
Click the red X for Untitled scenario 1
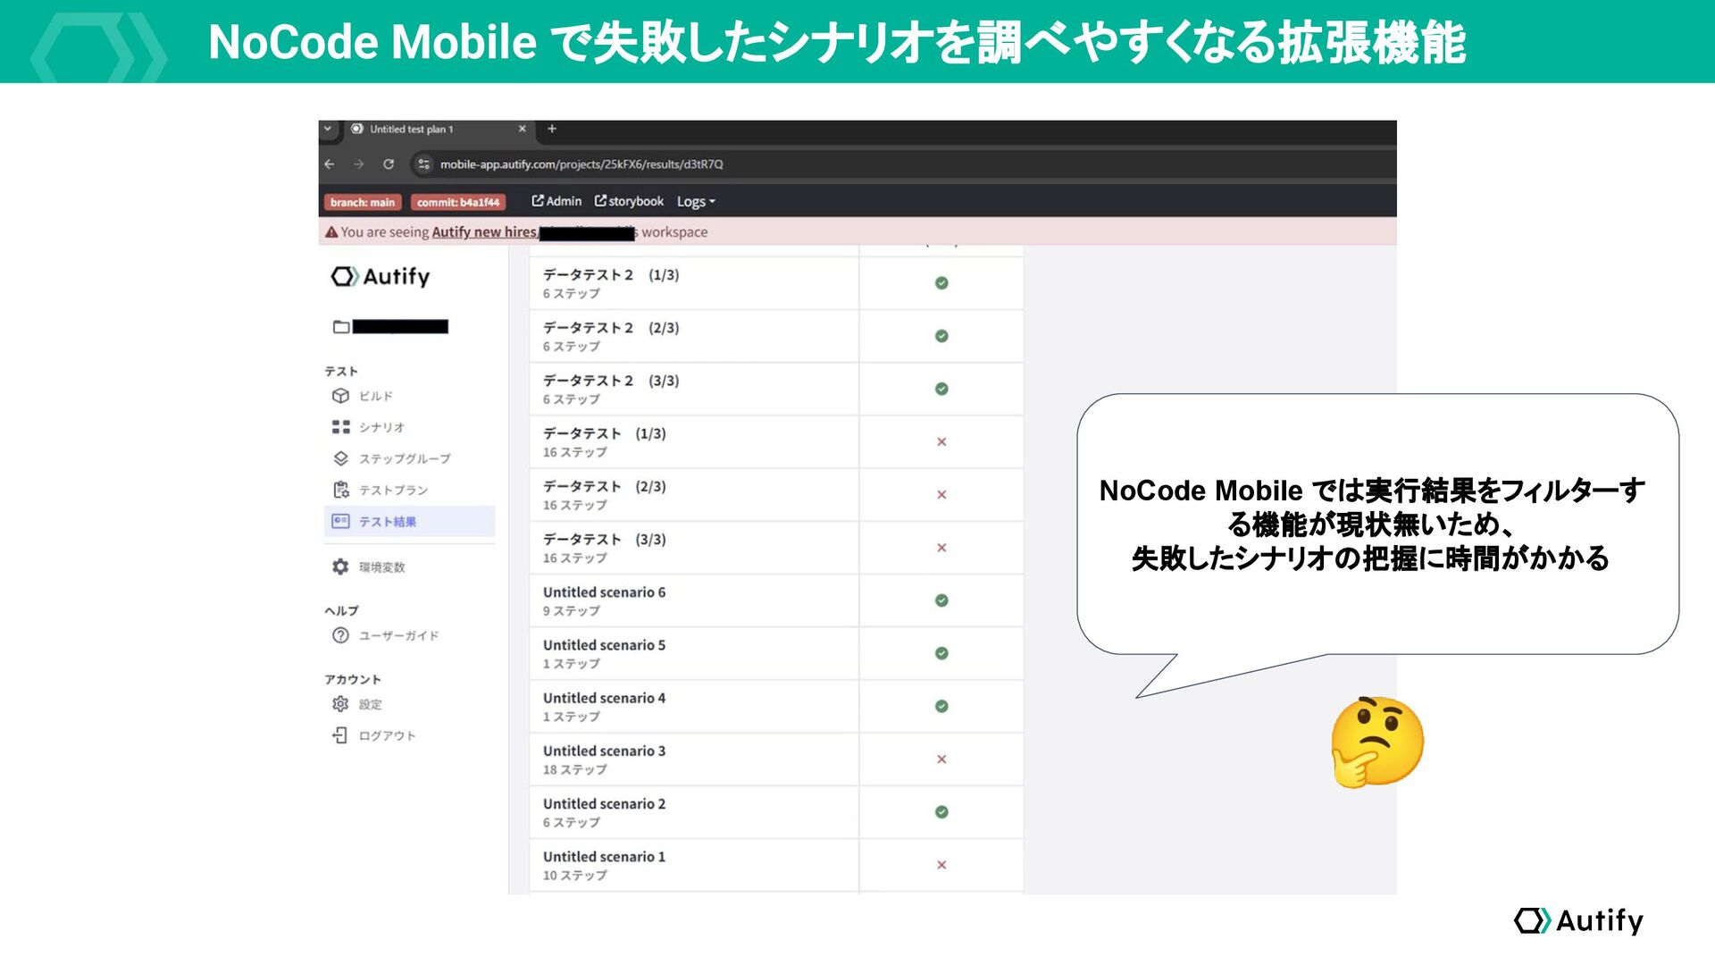click(x=941, y=865)
